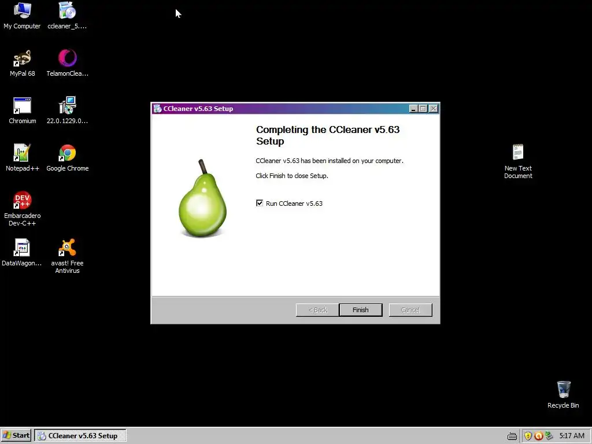
Task: Select the Notepad++ desktop shortcut
Action: [x=23, y=158]
